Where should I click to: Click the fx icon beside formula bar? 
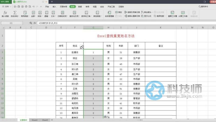tap(35, 23)
